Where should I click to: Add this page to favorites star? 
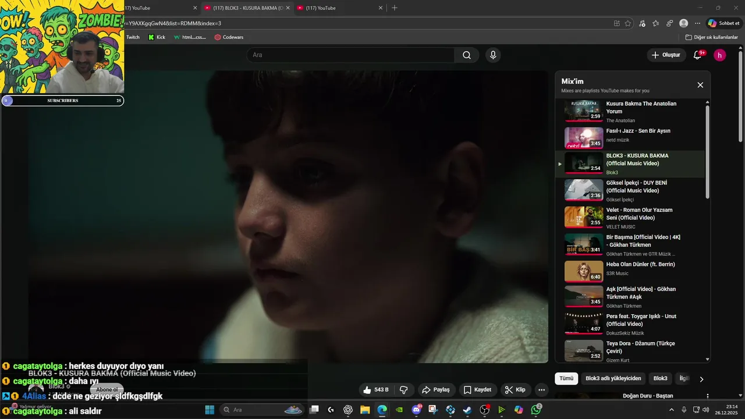click(627, 23)
